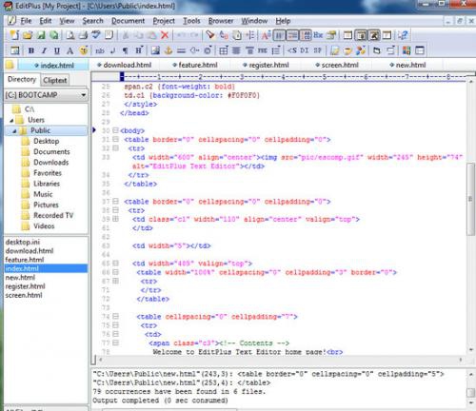Click the Open file folder icon
Viewport: 476px width, 411px height.
pos(28,35)
